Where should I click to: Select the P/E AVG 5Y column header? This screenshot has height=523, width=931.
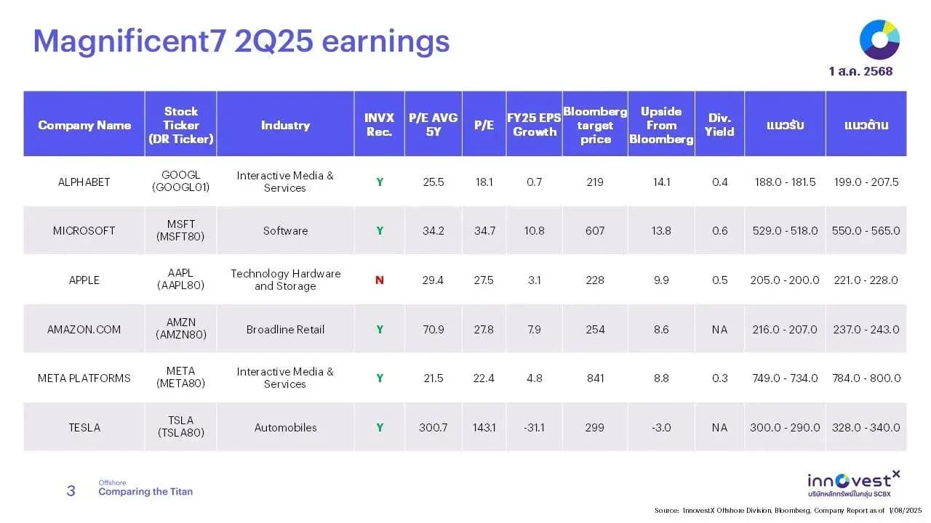[x=433, y=125]
